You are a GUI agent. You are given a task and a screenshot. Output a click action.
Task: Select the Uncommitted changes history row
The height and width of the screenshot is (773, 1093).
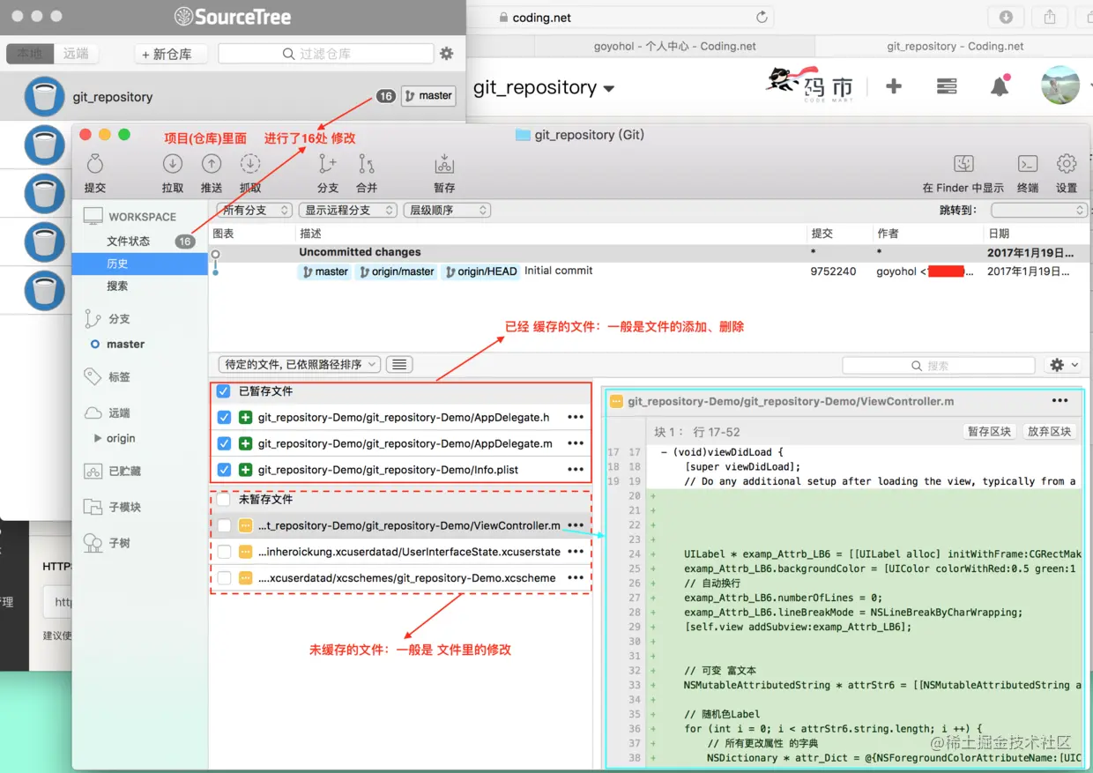click(648, 252)
